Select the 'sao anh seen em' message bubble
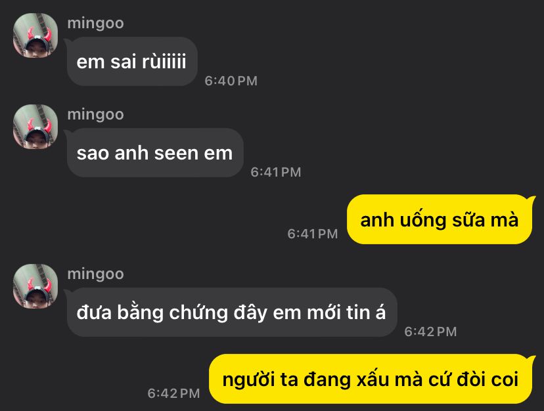 (155, 152)
